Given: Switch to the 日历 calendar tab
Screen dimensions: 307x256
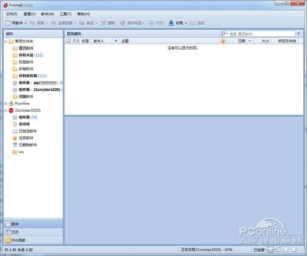Looking at the screenshot, I should tap(33, 232).
